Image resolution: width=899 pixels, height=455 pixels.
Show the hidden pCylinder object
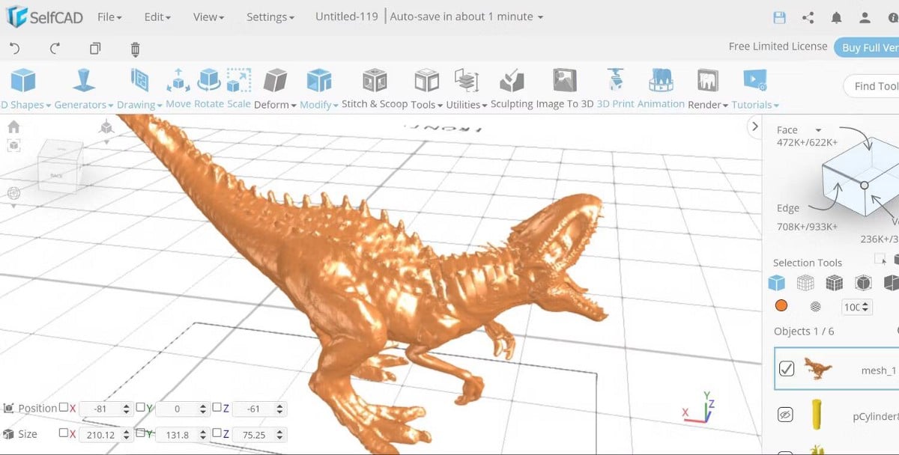[x=785, y=415]
